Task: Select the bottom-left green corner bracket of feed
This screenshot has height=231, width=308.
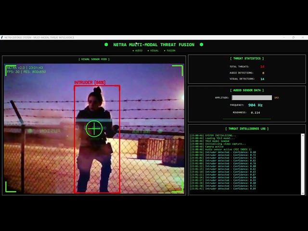Action: tap(11, 187)
